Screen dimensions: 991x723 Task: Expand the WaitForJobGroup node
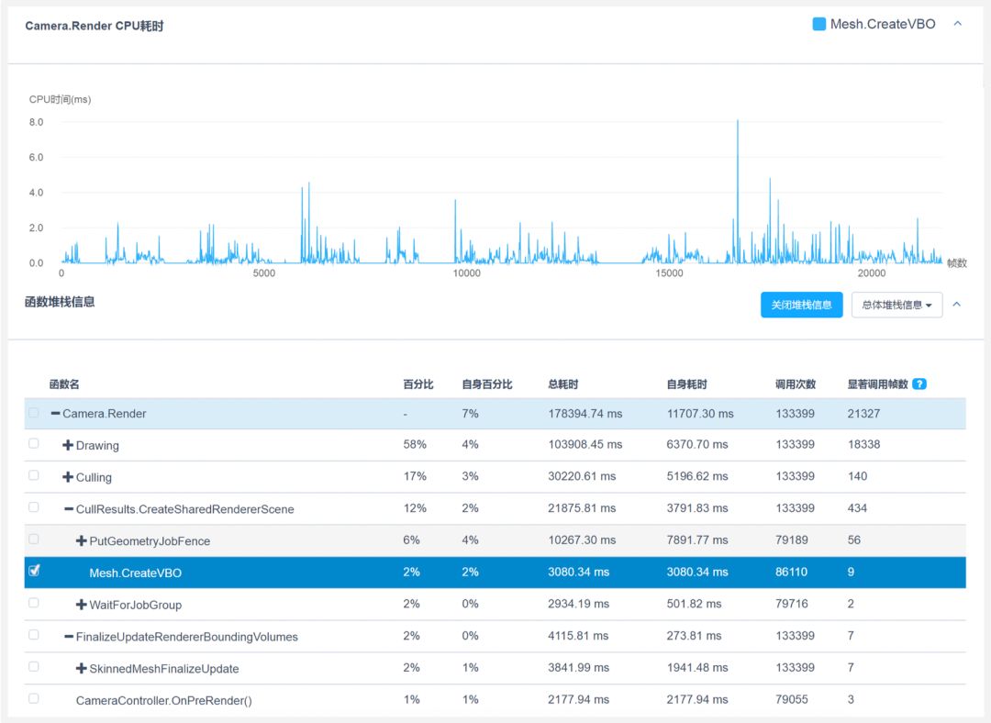click(x=81, y=605)
